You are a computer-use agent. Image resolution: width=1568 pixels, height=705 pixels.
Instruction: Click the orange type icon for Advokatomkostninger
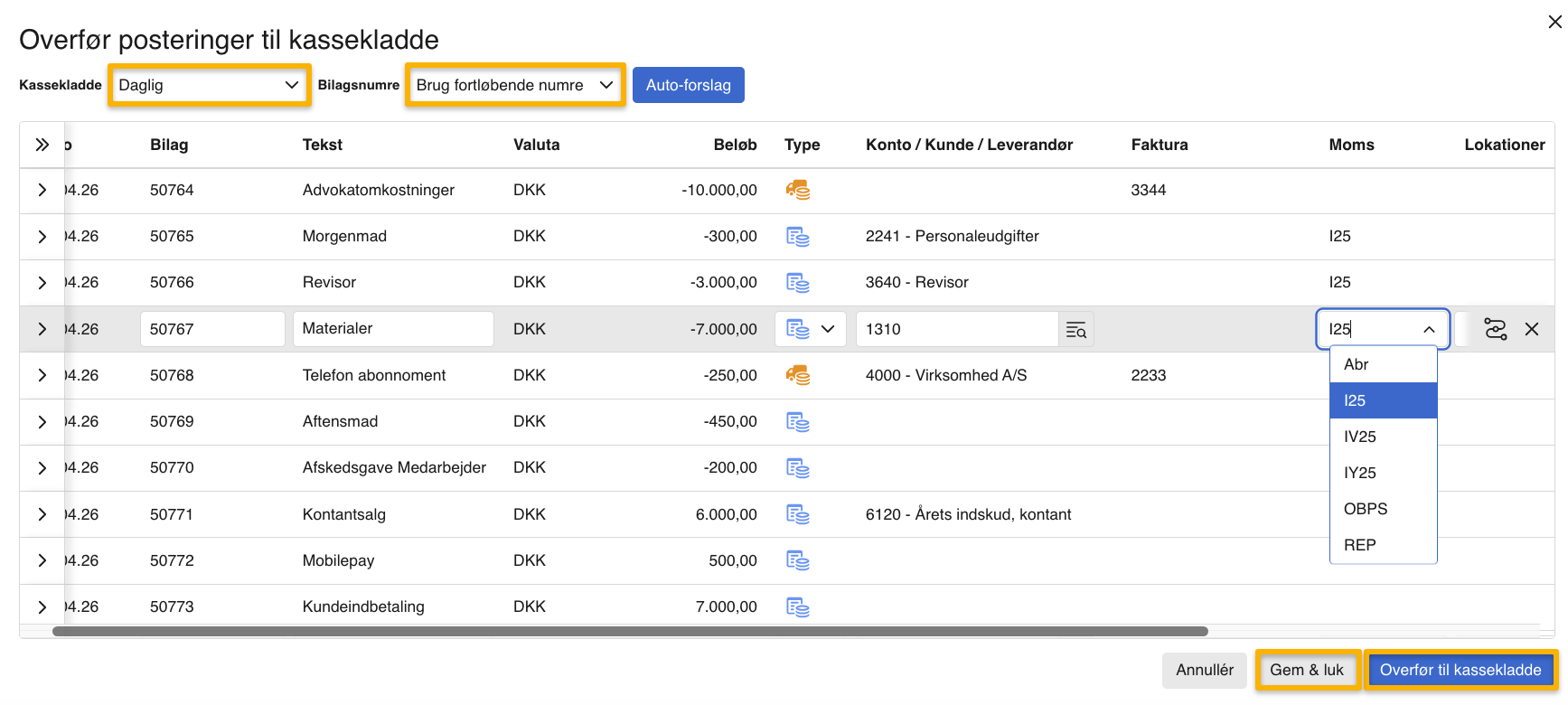pos(797,191)
